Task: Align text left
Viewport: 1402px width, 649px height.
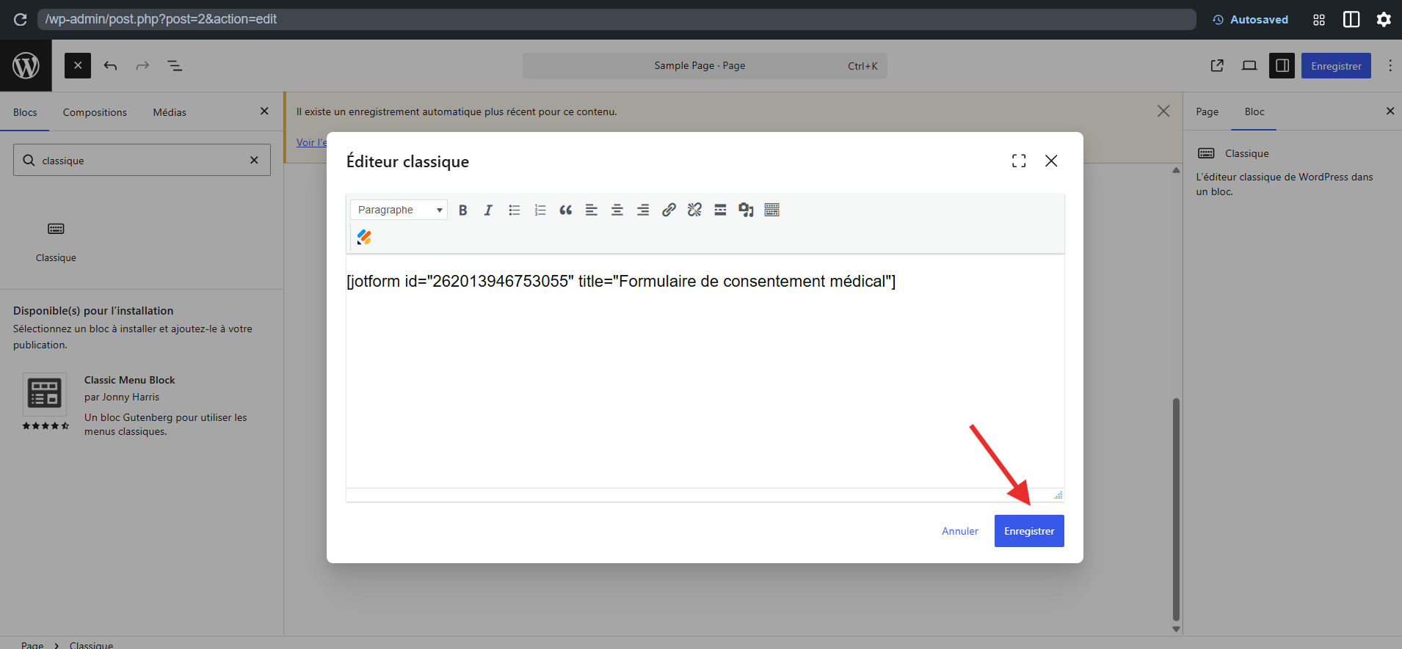Action: point(591,210)
